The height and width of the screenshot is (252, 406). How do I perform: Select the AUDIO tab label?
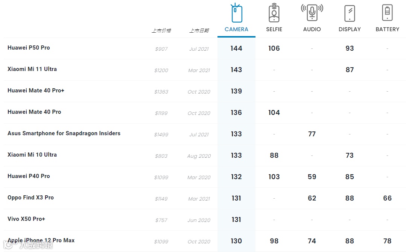pyautogui.click(x=312, y=29)
